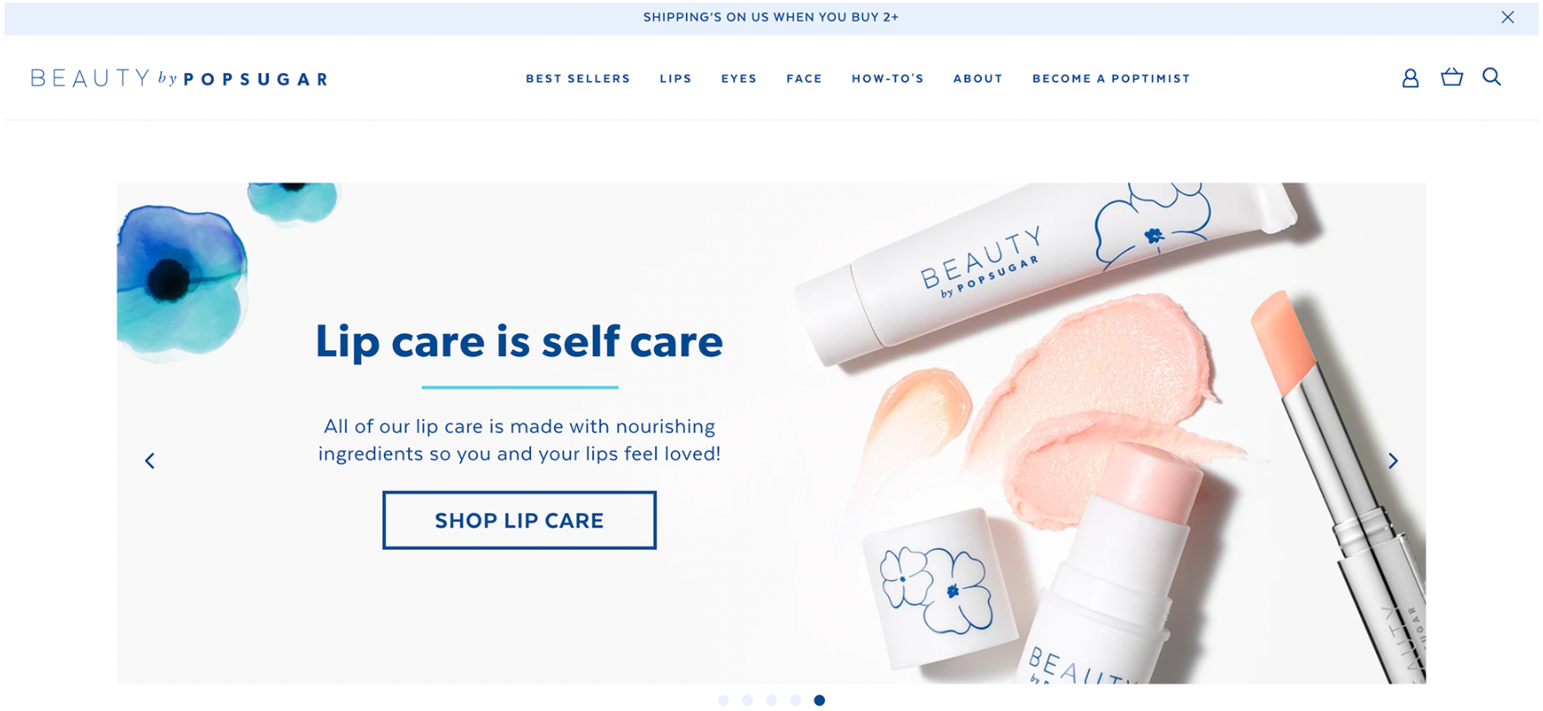The height and width of the screenshot is (711, 1543).
Task: Go to previous carousel slide
Action: (150, 461)
